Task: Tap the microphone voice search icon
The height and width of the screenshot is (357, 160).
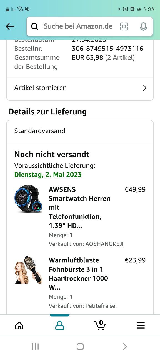Action: tap(143, 26)
